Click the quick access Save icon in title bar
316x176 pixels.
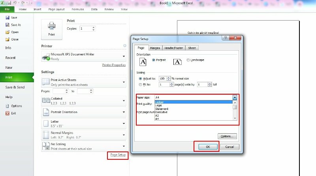click(9, 3)
